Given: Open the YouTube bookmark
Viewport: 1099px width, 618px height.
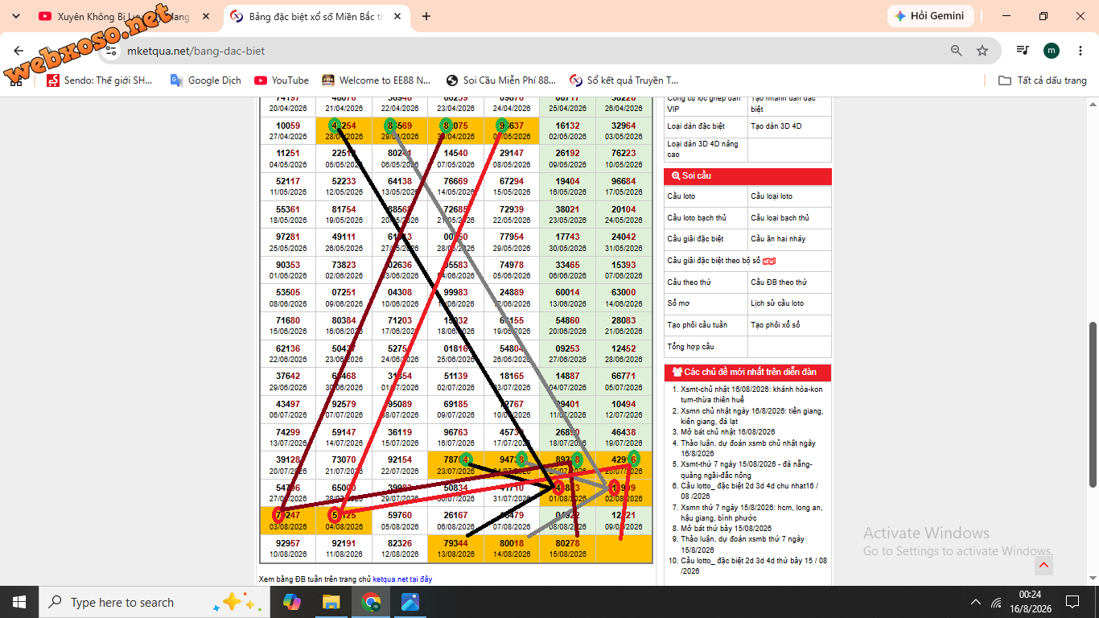Looking at the screenshot, I should (282, 80).
